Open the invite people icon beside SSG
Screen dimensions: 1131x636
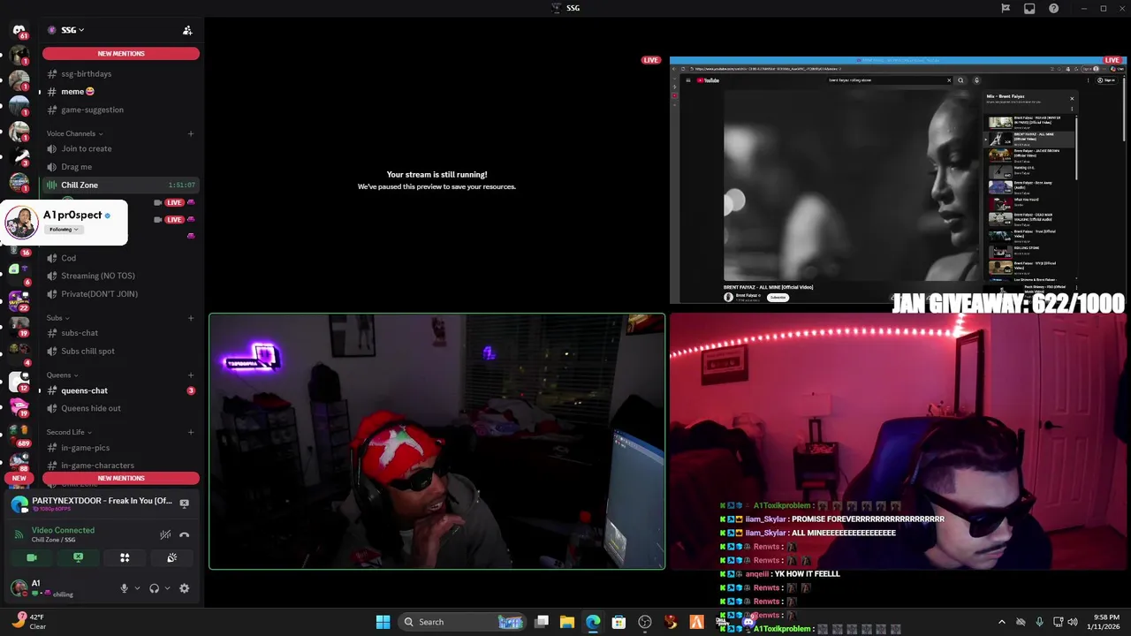point(187,30)
